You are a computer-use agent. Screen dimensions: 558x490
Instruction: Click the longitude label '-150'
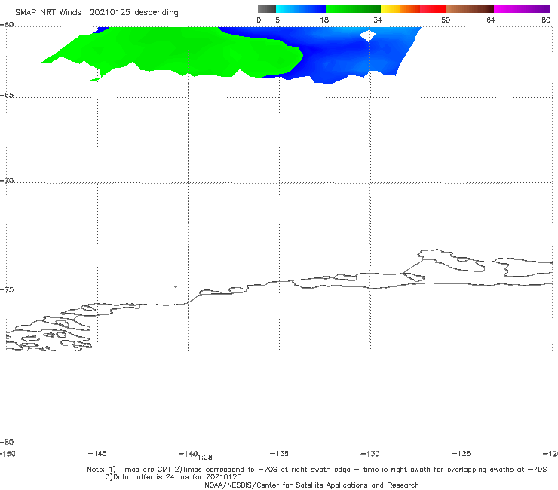click(x=8, y=454)
